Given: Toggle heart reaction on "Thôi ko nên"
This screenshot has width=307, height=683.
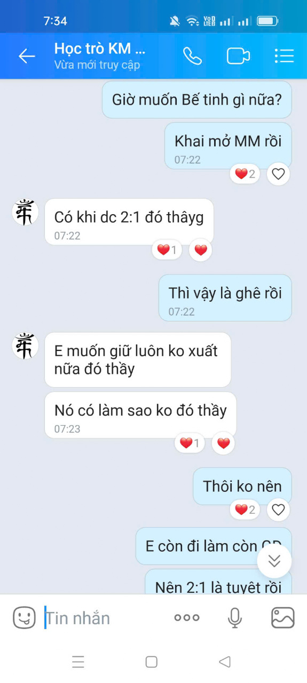Looking at the screenshot, I should [x=278, y=509].
